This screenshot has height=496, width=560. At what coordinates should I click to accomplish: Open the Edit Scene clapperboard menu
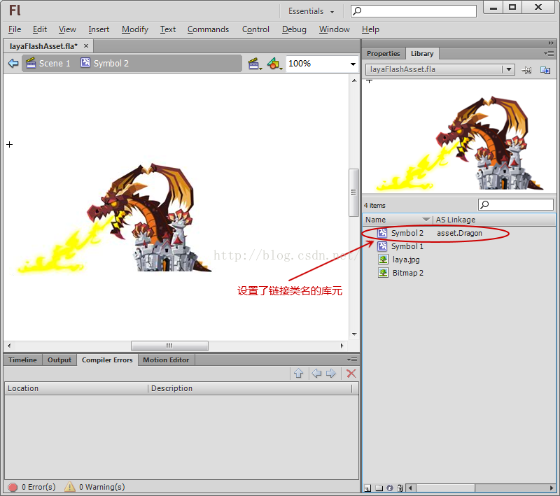(x=255, y=64)
